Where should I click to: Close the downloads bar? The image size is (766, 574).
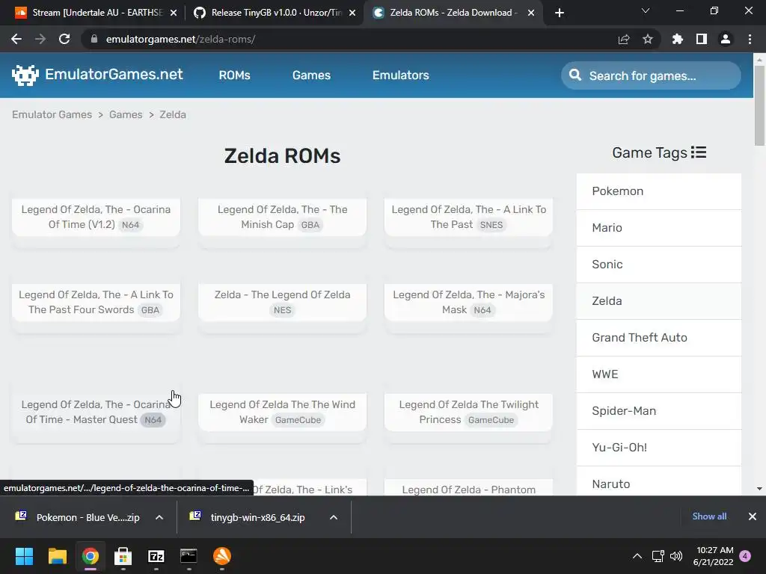[753, 516]
